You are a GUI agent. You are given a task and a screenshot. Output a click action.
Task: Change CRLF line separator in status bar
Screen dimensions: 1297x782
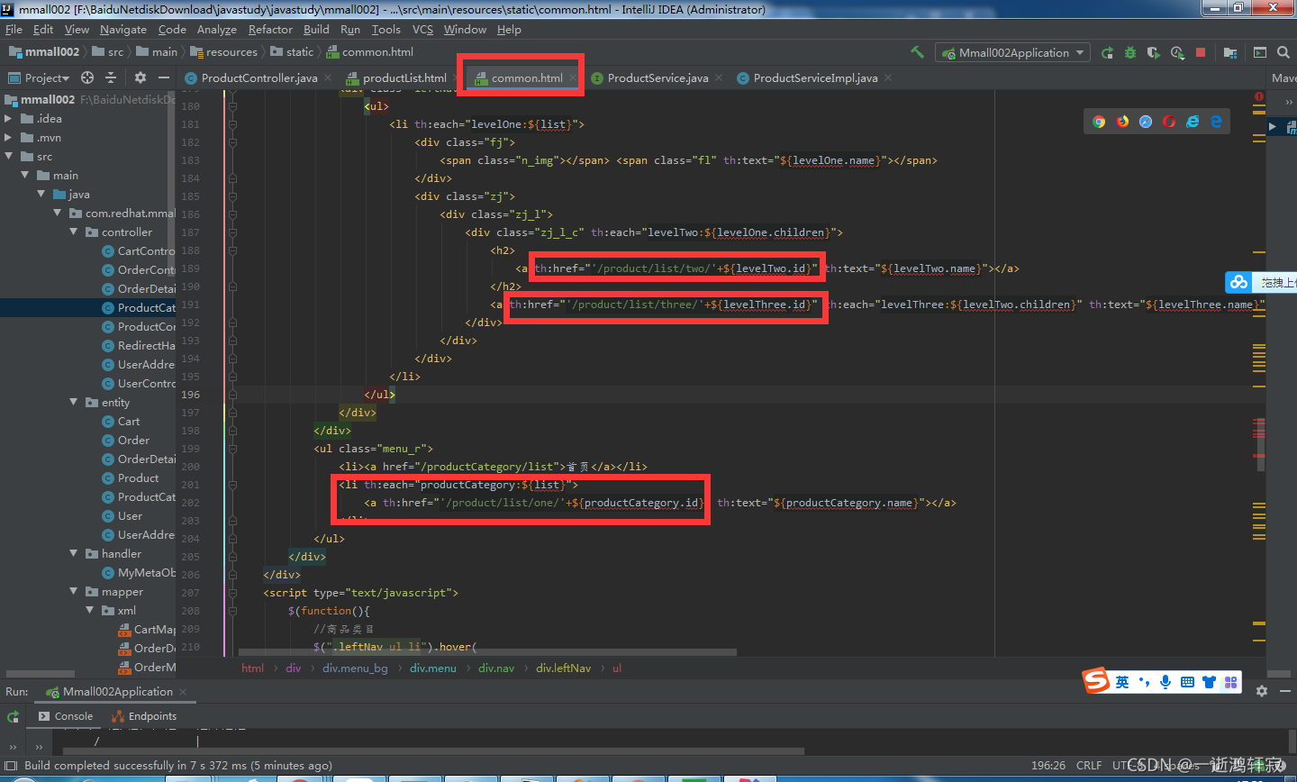(1089, 765)
